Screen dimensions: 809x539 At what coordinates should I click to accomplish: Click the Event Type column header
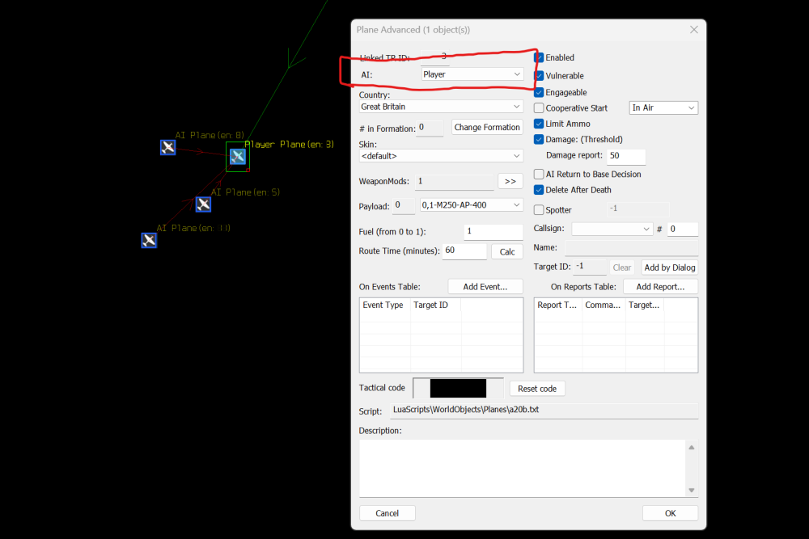383,305
